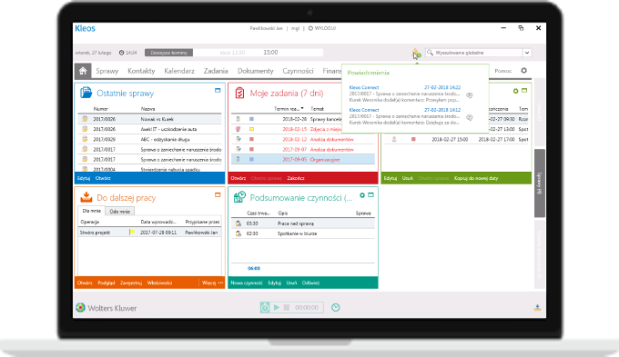Click the clock icon beside timer

click(336, 307)
